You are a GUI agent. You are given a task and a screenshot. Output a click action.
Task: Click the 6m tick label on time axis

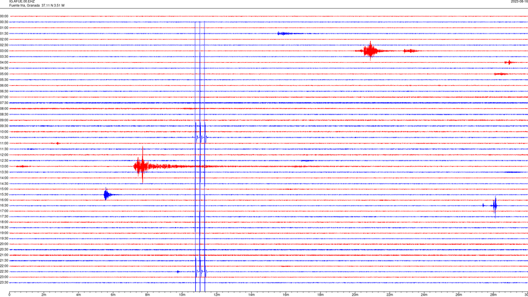pos(113,295)
